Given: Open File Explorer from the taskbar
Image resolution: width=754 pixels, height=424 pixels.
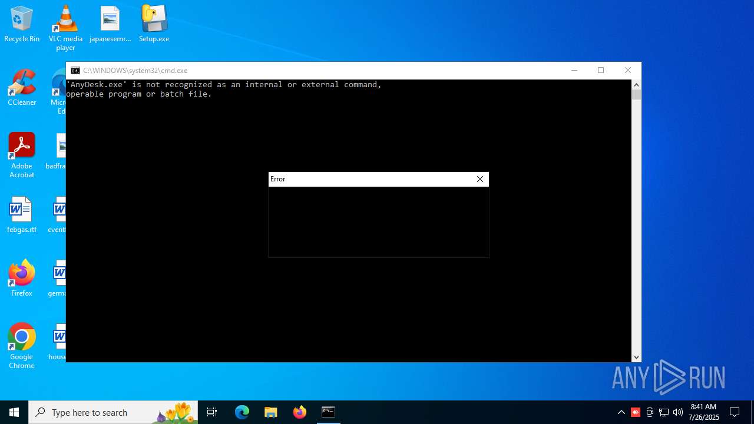Looking at the screenshot, I should [x=270, y=412].
